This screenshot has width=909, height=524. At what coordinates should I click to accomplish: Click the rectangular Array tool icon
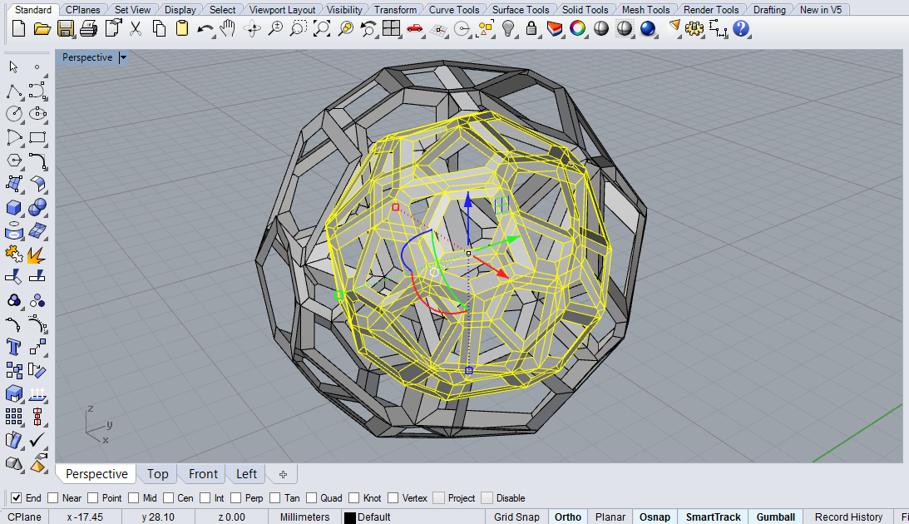(14, 416)
